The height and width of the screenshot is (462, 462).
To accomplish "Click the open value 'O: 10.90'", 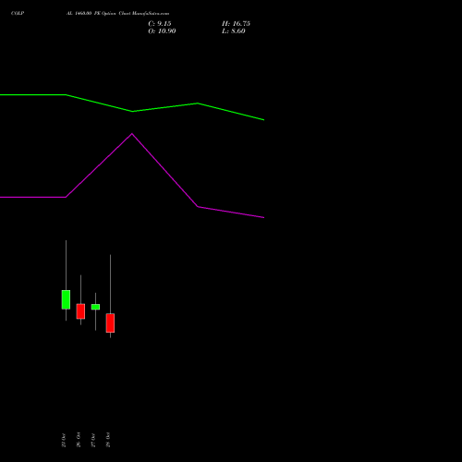I will [162, 31].
